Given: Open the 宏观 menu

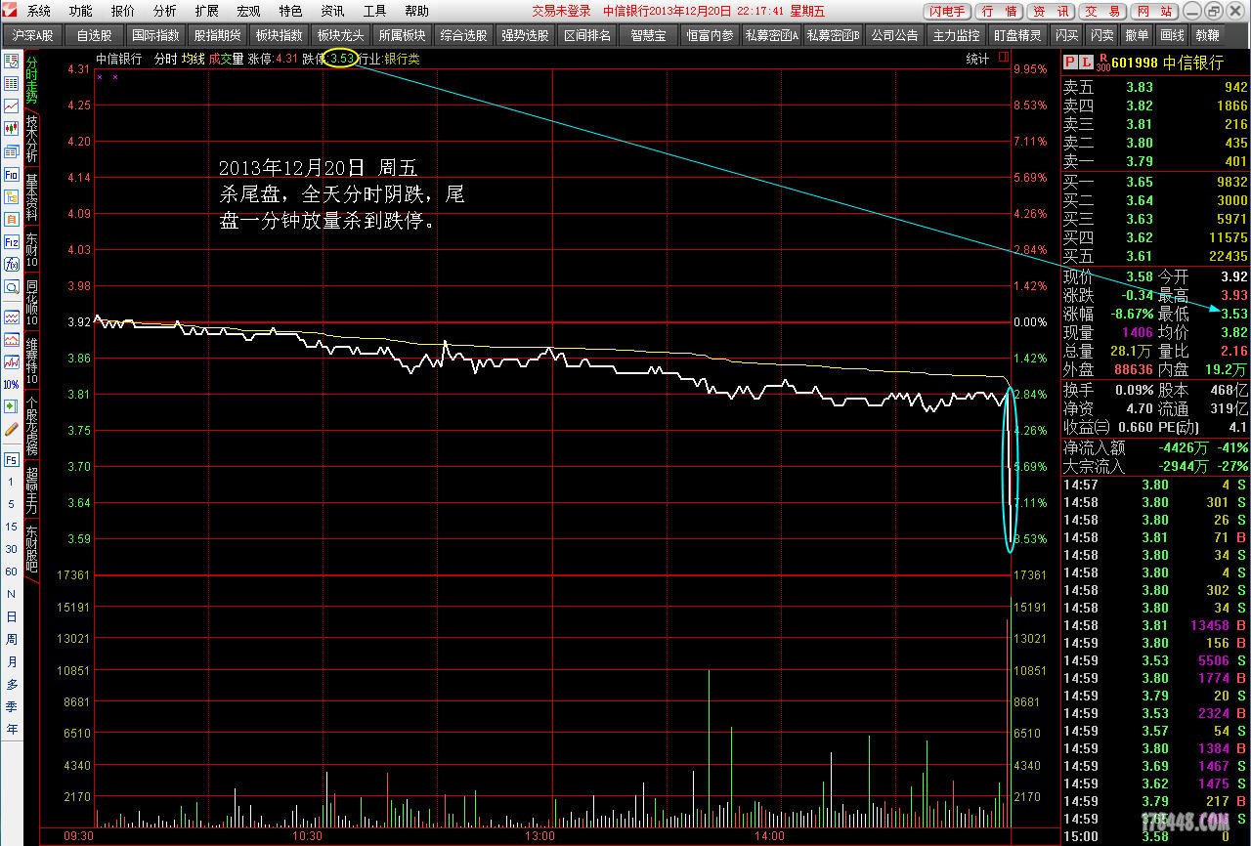Looking at the screenshot, I should [x=248, y=11].
